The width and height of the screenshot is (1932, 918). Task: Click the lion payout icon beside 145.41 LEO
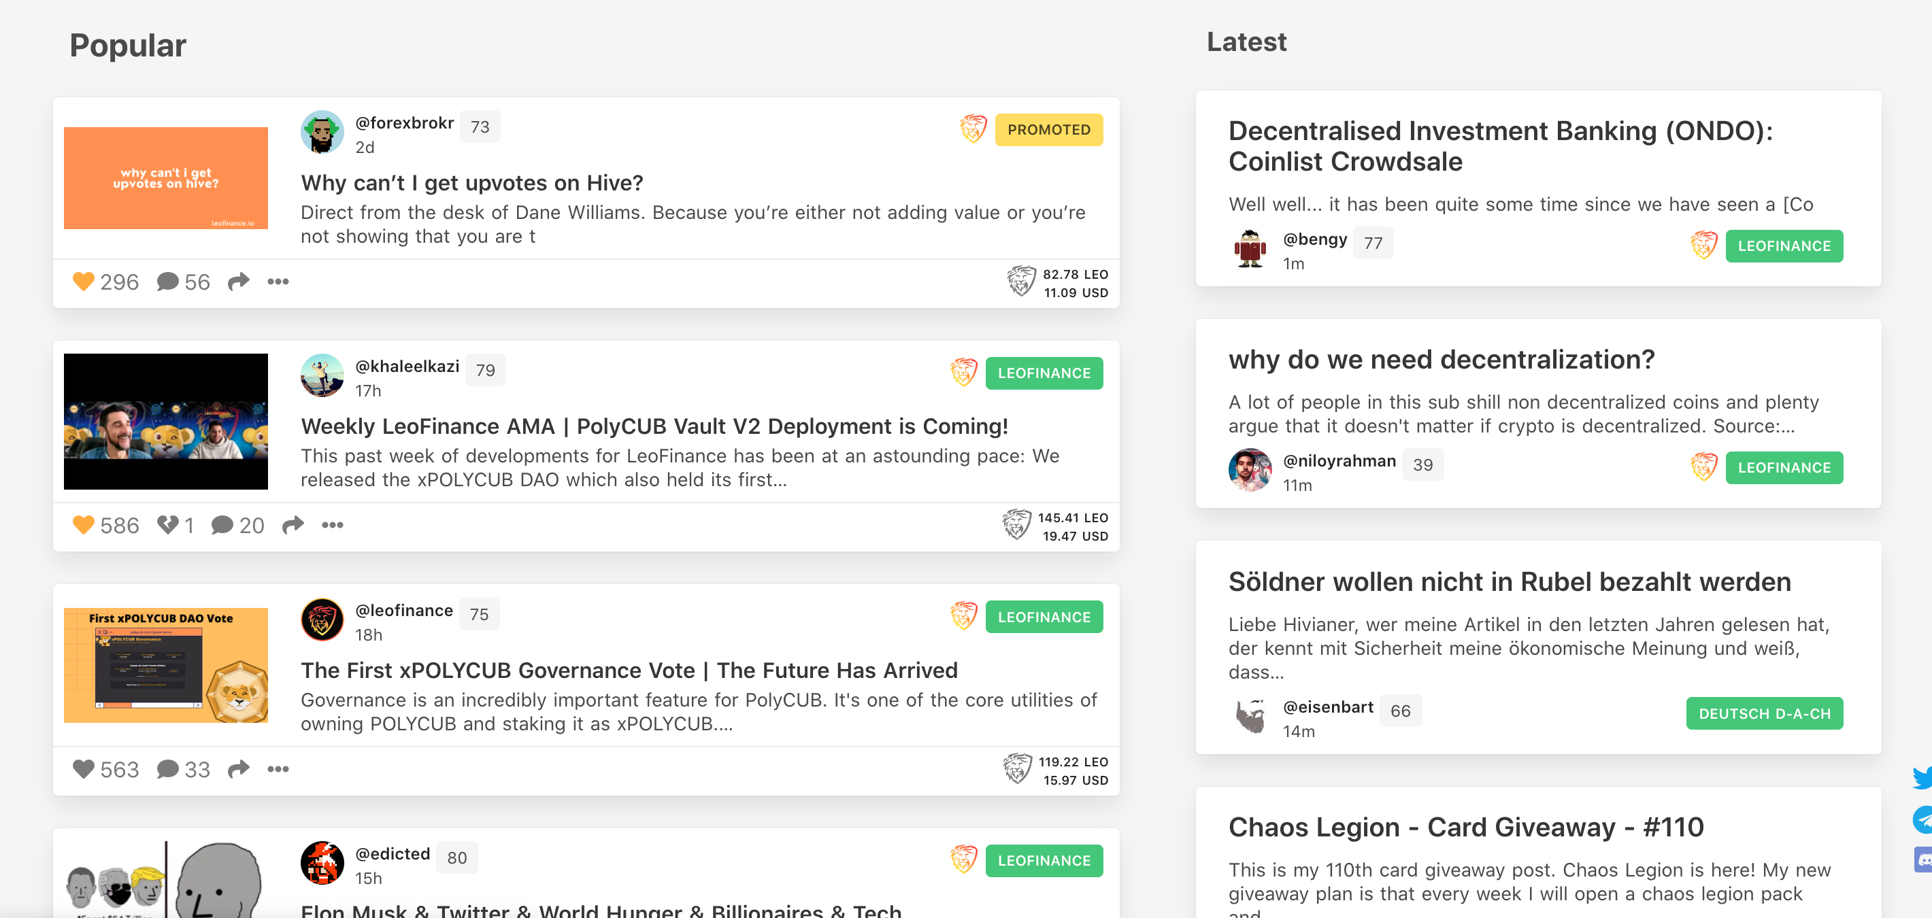click(x=1016, y=526)
